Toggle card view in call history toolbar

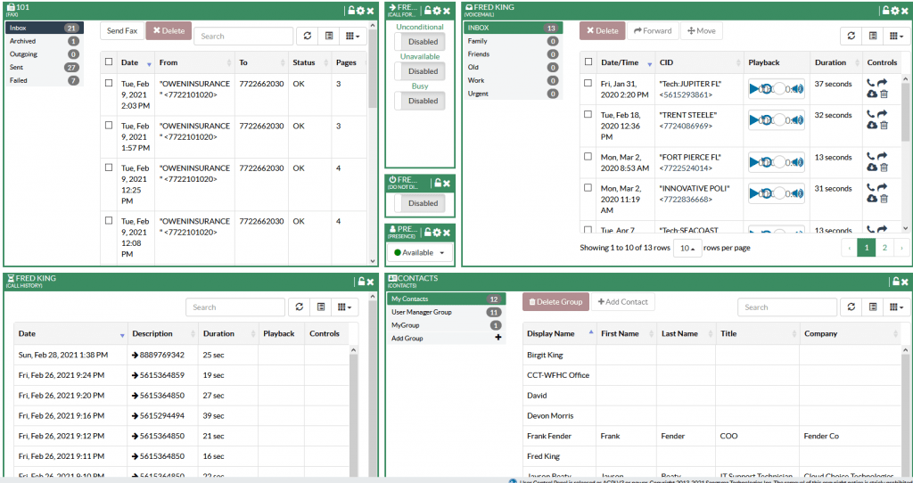pyautogui.click(x=320, y=307)
